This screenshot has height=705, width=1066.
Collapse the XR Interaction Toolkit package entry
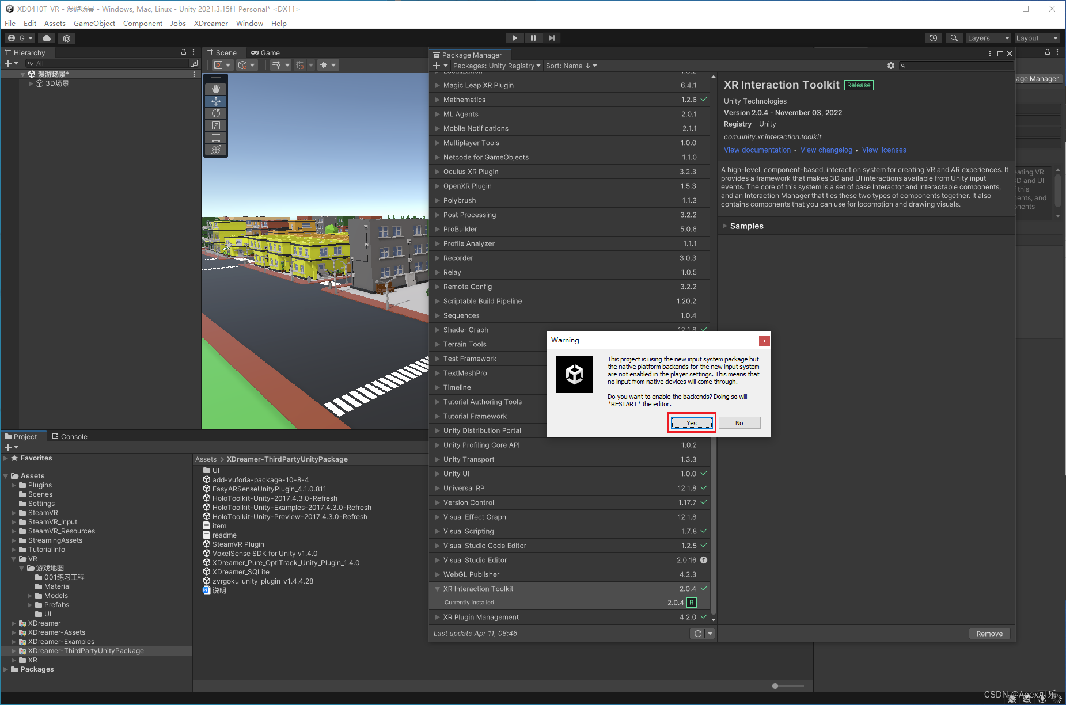(437, 589)
